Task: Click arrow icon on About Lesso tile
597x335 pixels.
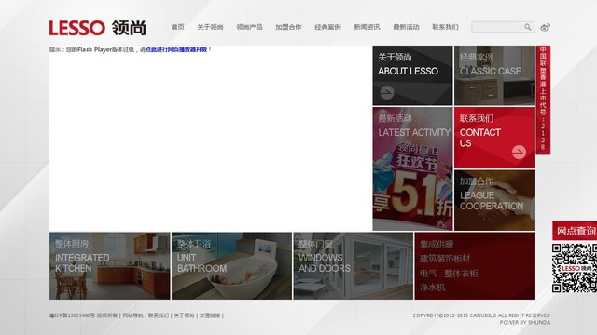Action: pyautogui.click(x=387, y=92)
